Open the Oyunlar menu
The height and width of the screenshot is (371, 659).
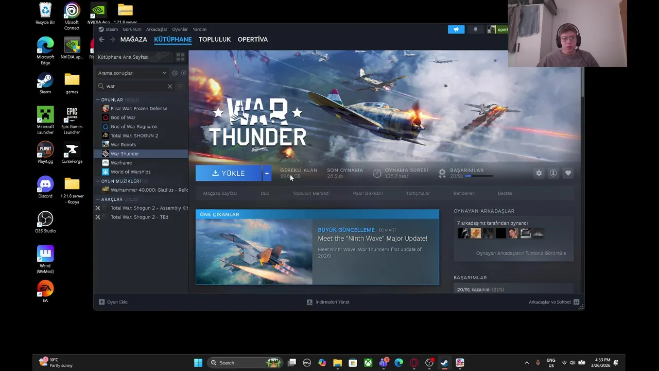180,29
